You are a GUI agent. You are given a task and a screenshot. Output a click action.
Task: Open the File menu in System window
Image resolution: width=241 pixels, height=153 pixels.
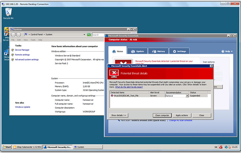pyautogui.click(x=13, y=40)
